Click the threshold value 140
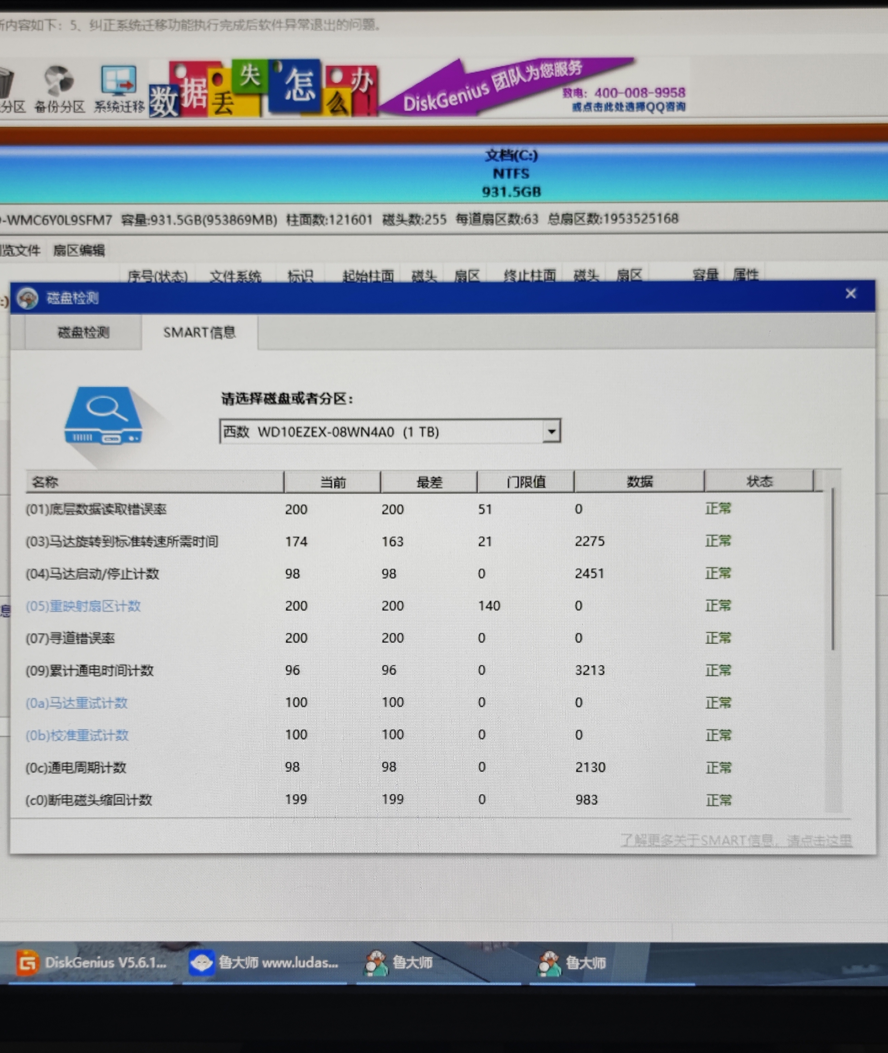Screen dimensions: 888x1053 pos(489,606)
